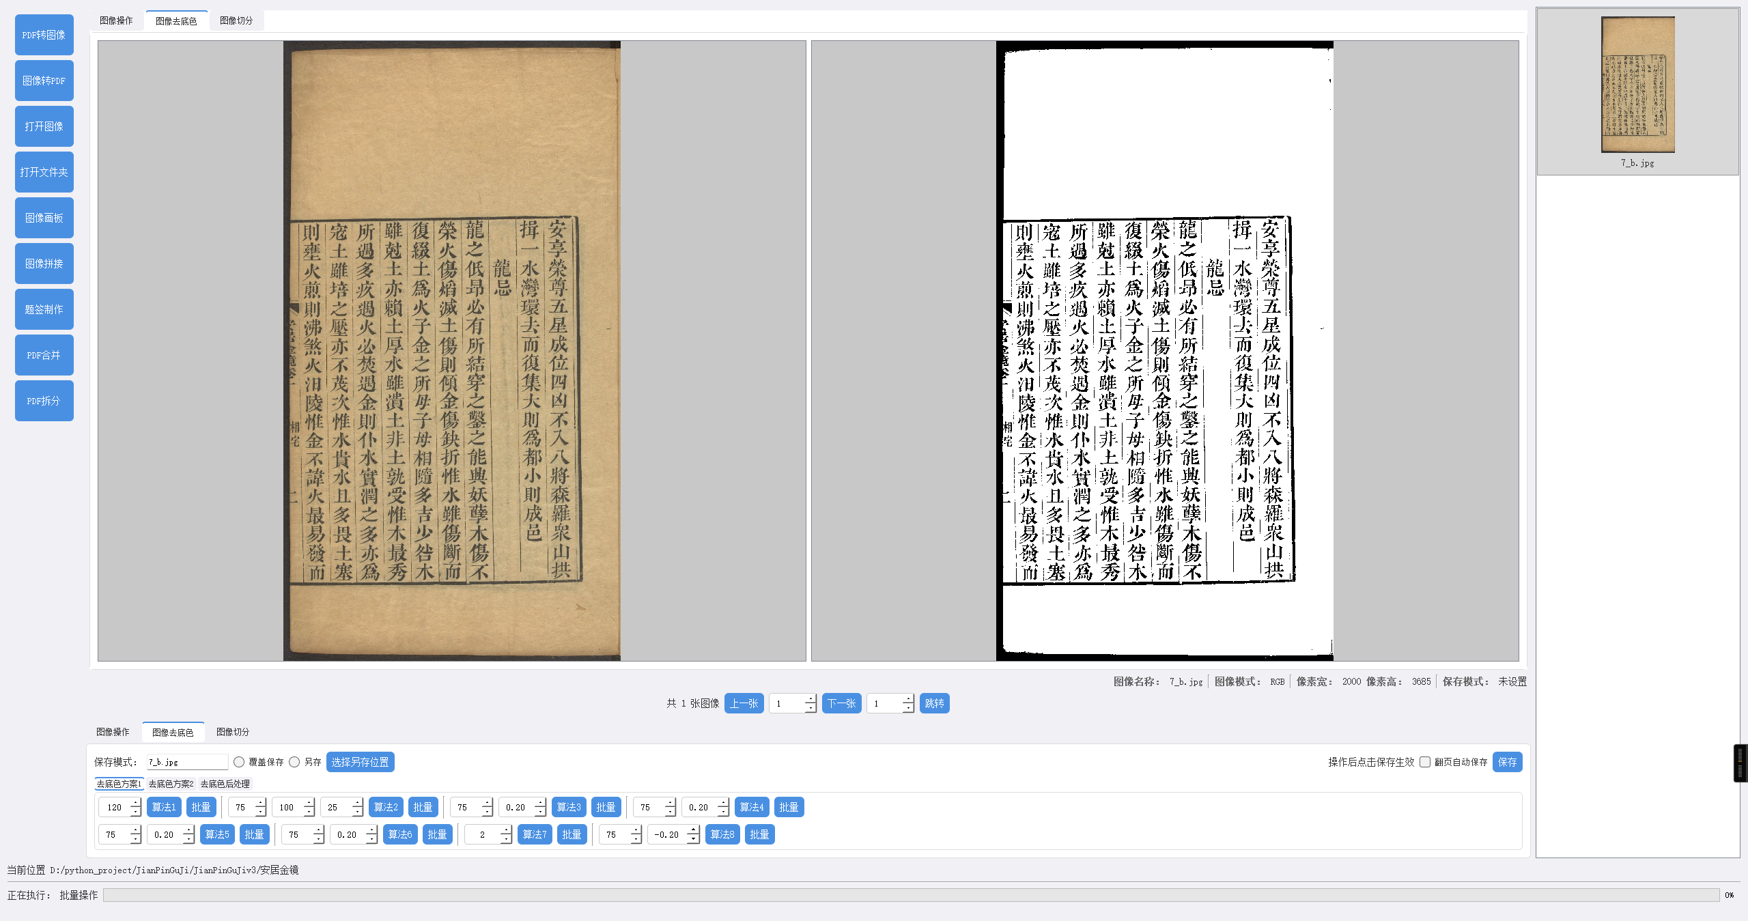Open the 图像画板 tool
Screen dimensions: 1748x921
click(44, 218)
